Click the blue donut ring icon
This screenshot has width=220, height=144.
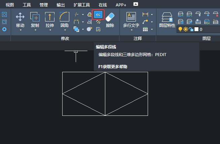point(4,29)
